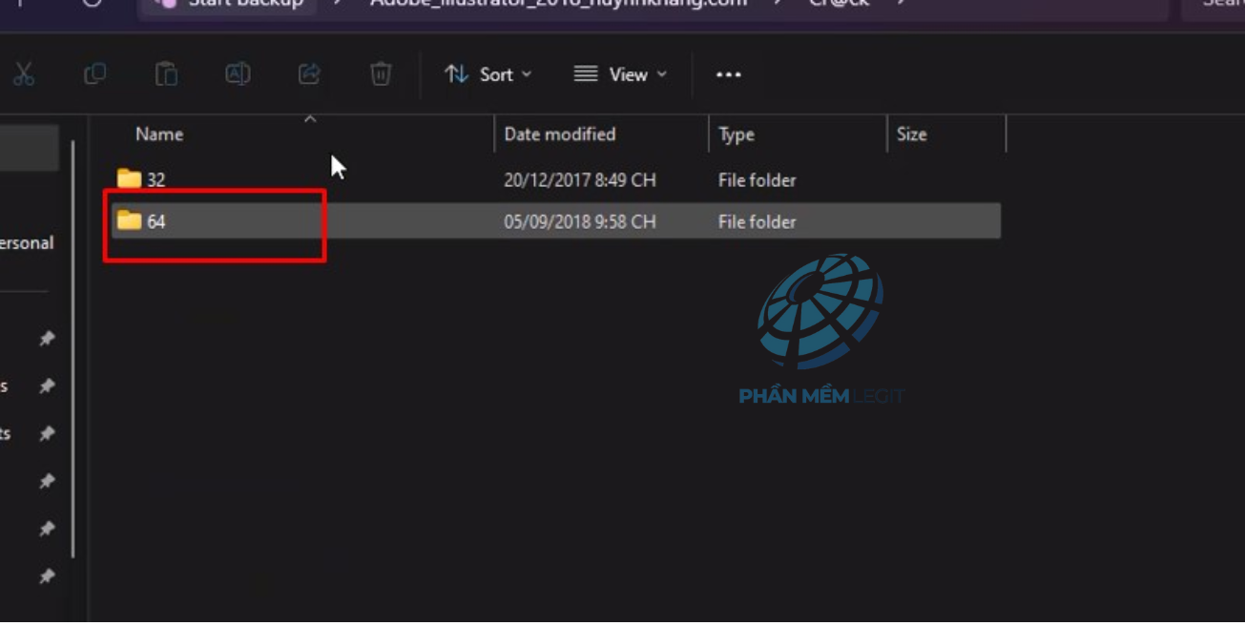Screen dimensions: 1245x626
Task: Navigate to Adobe_Illustrator_2018 breadcrumb folder
Action: pyautogui.click(x=558, y=4)
